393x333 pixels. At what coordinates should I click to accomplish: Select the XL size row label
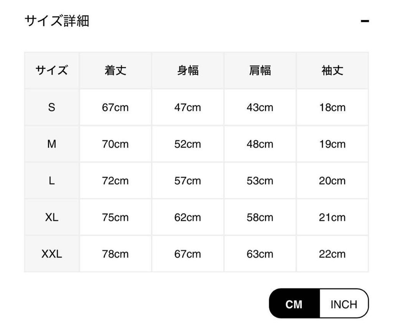point(52,217)
